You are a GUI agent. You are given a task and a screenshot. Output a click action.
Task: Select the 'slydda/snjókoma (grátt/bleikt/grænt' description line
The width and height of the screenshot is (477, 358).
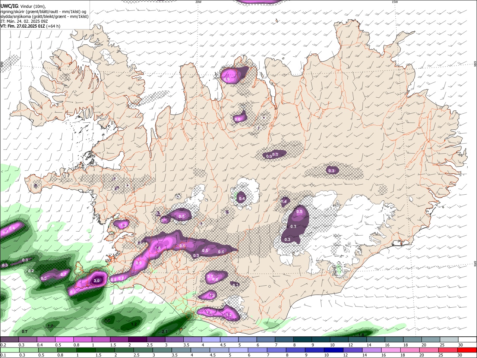(44, 16)
